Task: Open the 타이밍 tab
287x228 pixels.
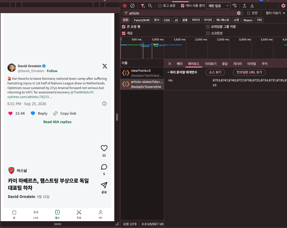Action: [252, 64]
